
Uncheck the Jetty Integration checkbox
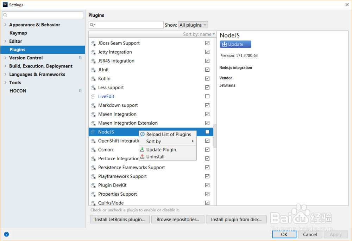[207, 52]
